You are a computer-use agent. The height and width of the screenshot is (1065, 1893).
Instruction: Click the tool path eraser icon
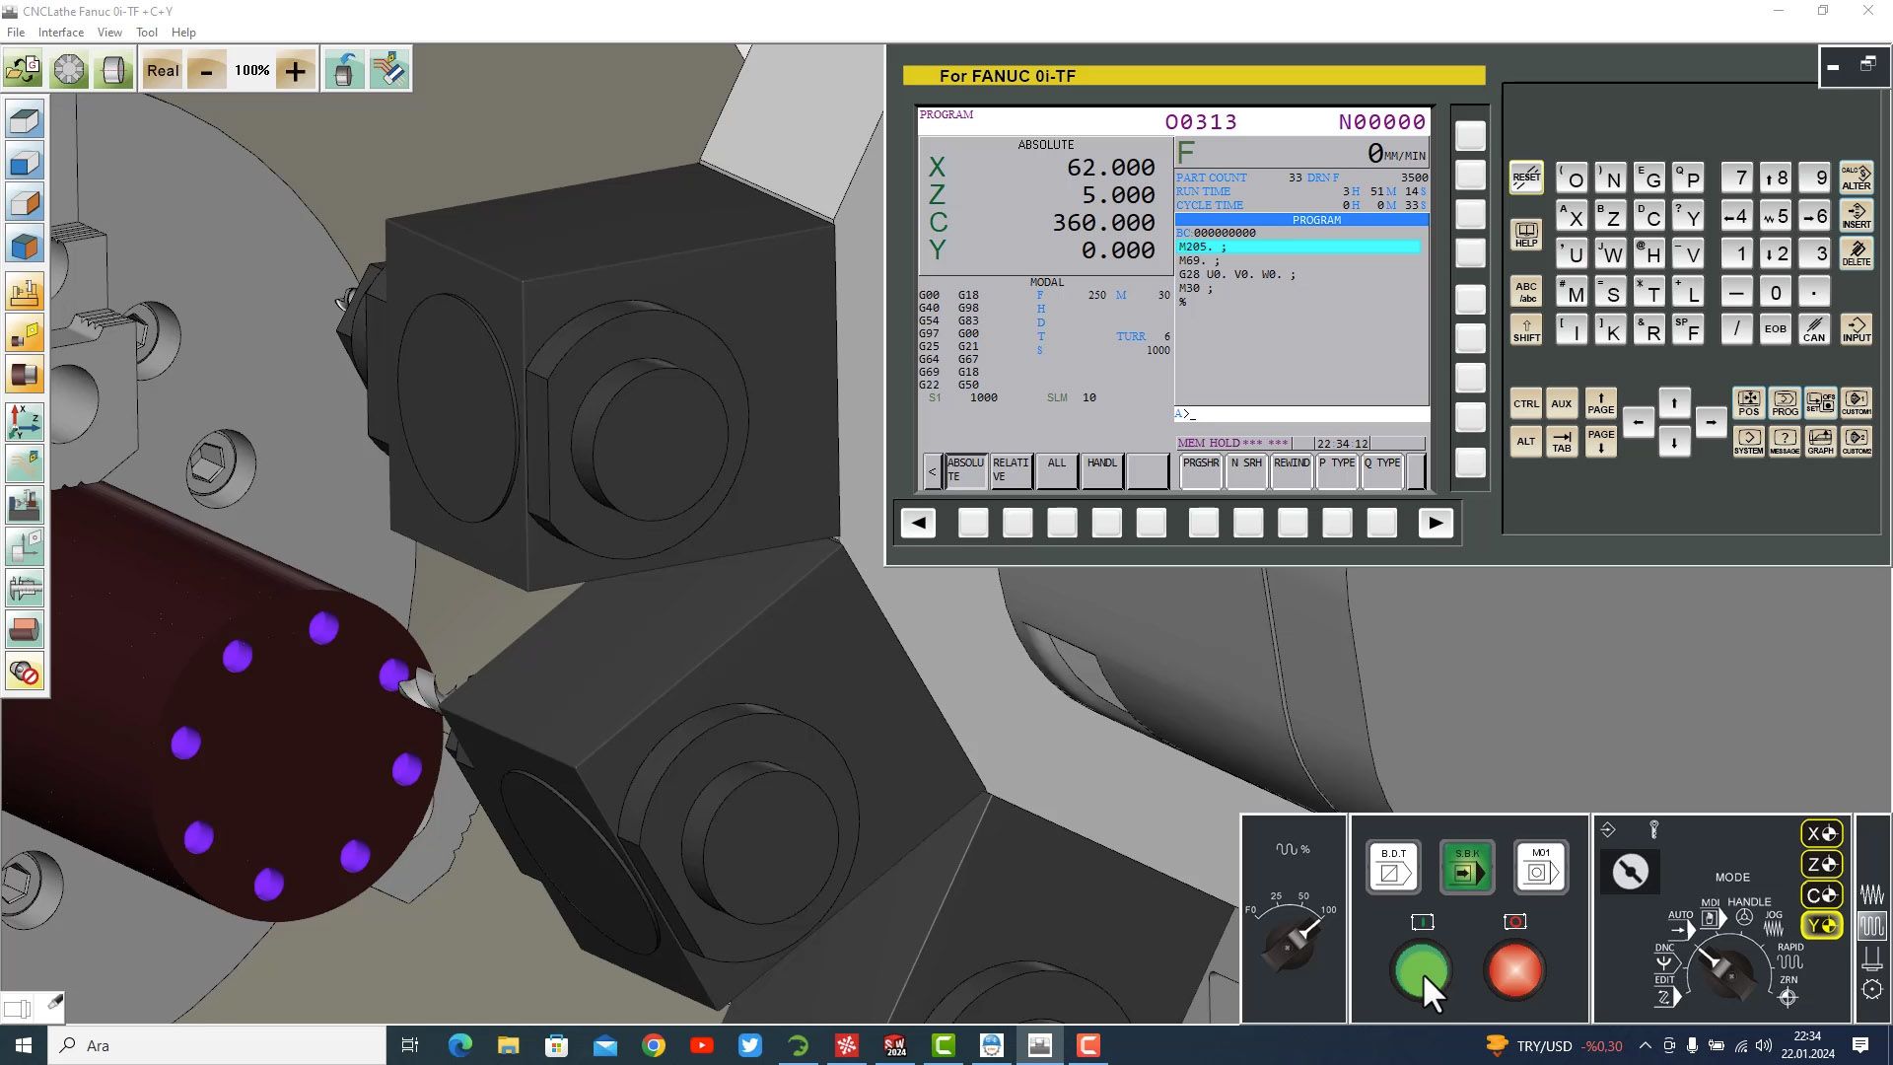tap(389, 70)
